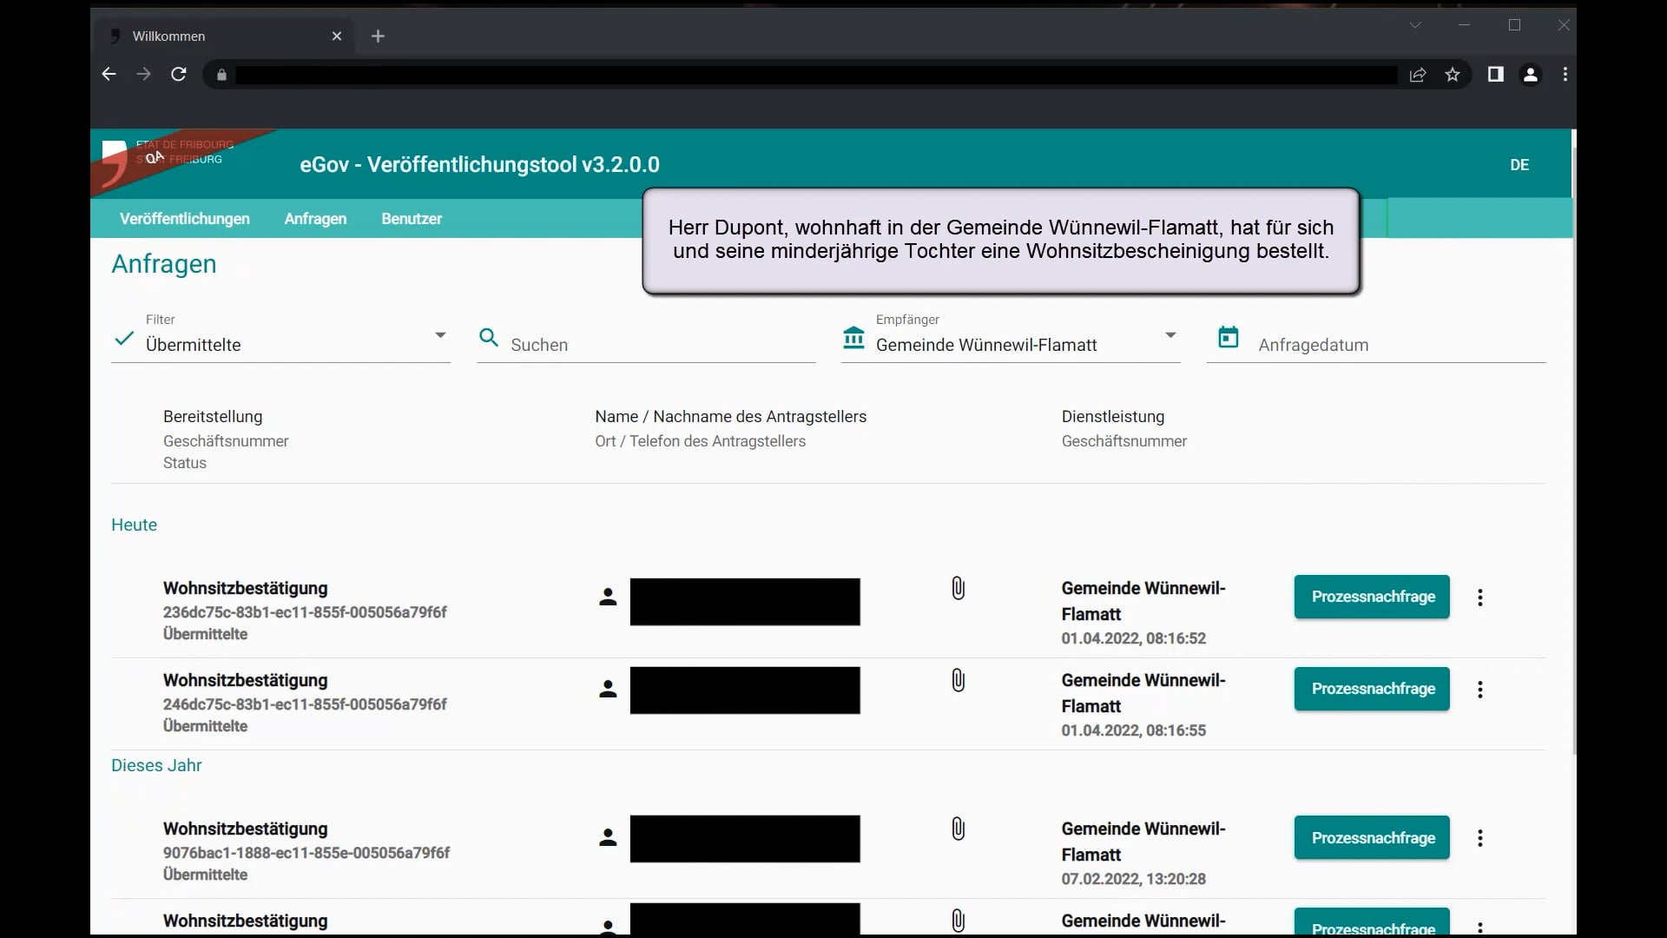Go back with browser back arrow

coord(109,75)
